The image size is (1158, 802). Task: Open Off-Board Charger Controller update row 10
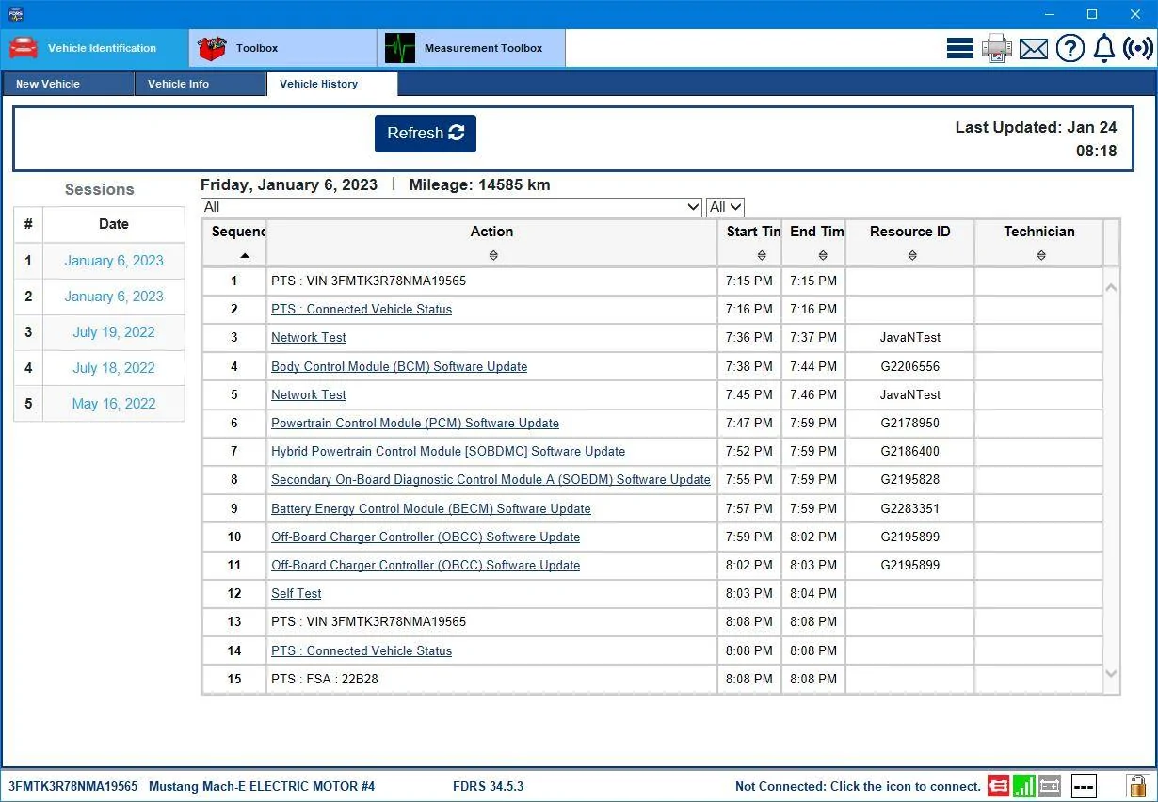tap(426, 537)
